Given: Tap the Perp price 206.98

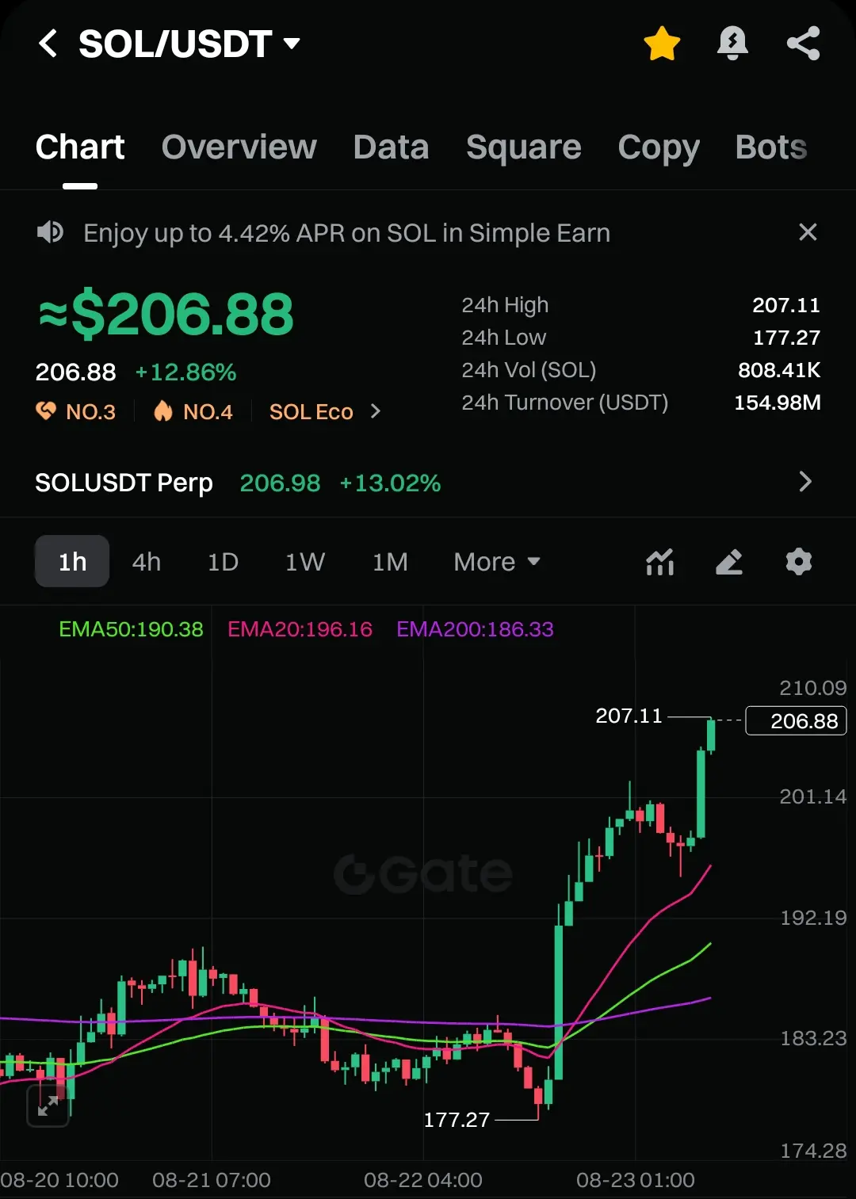Looking at the screenshot, I should pos(280,483).
